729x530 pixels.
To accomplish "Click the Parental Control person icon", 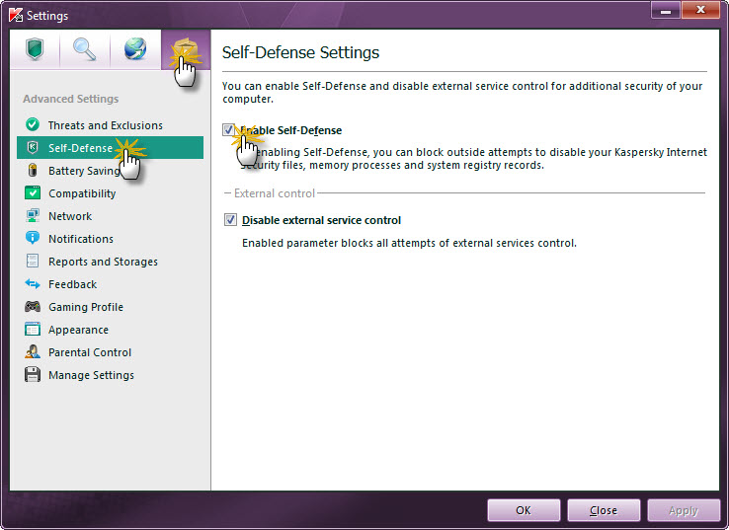I will pos(32,351).
